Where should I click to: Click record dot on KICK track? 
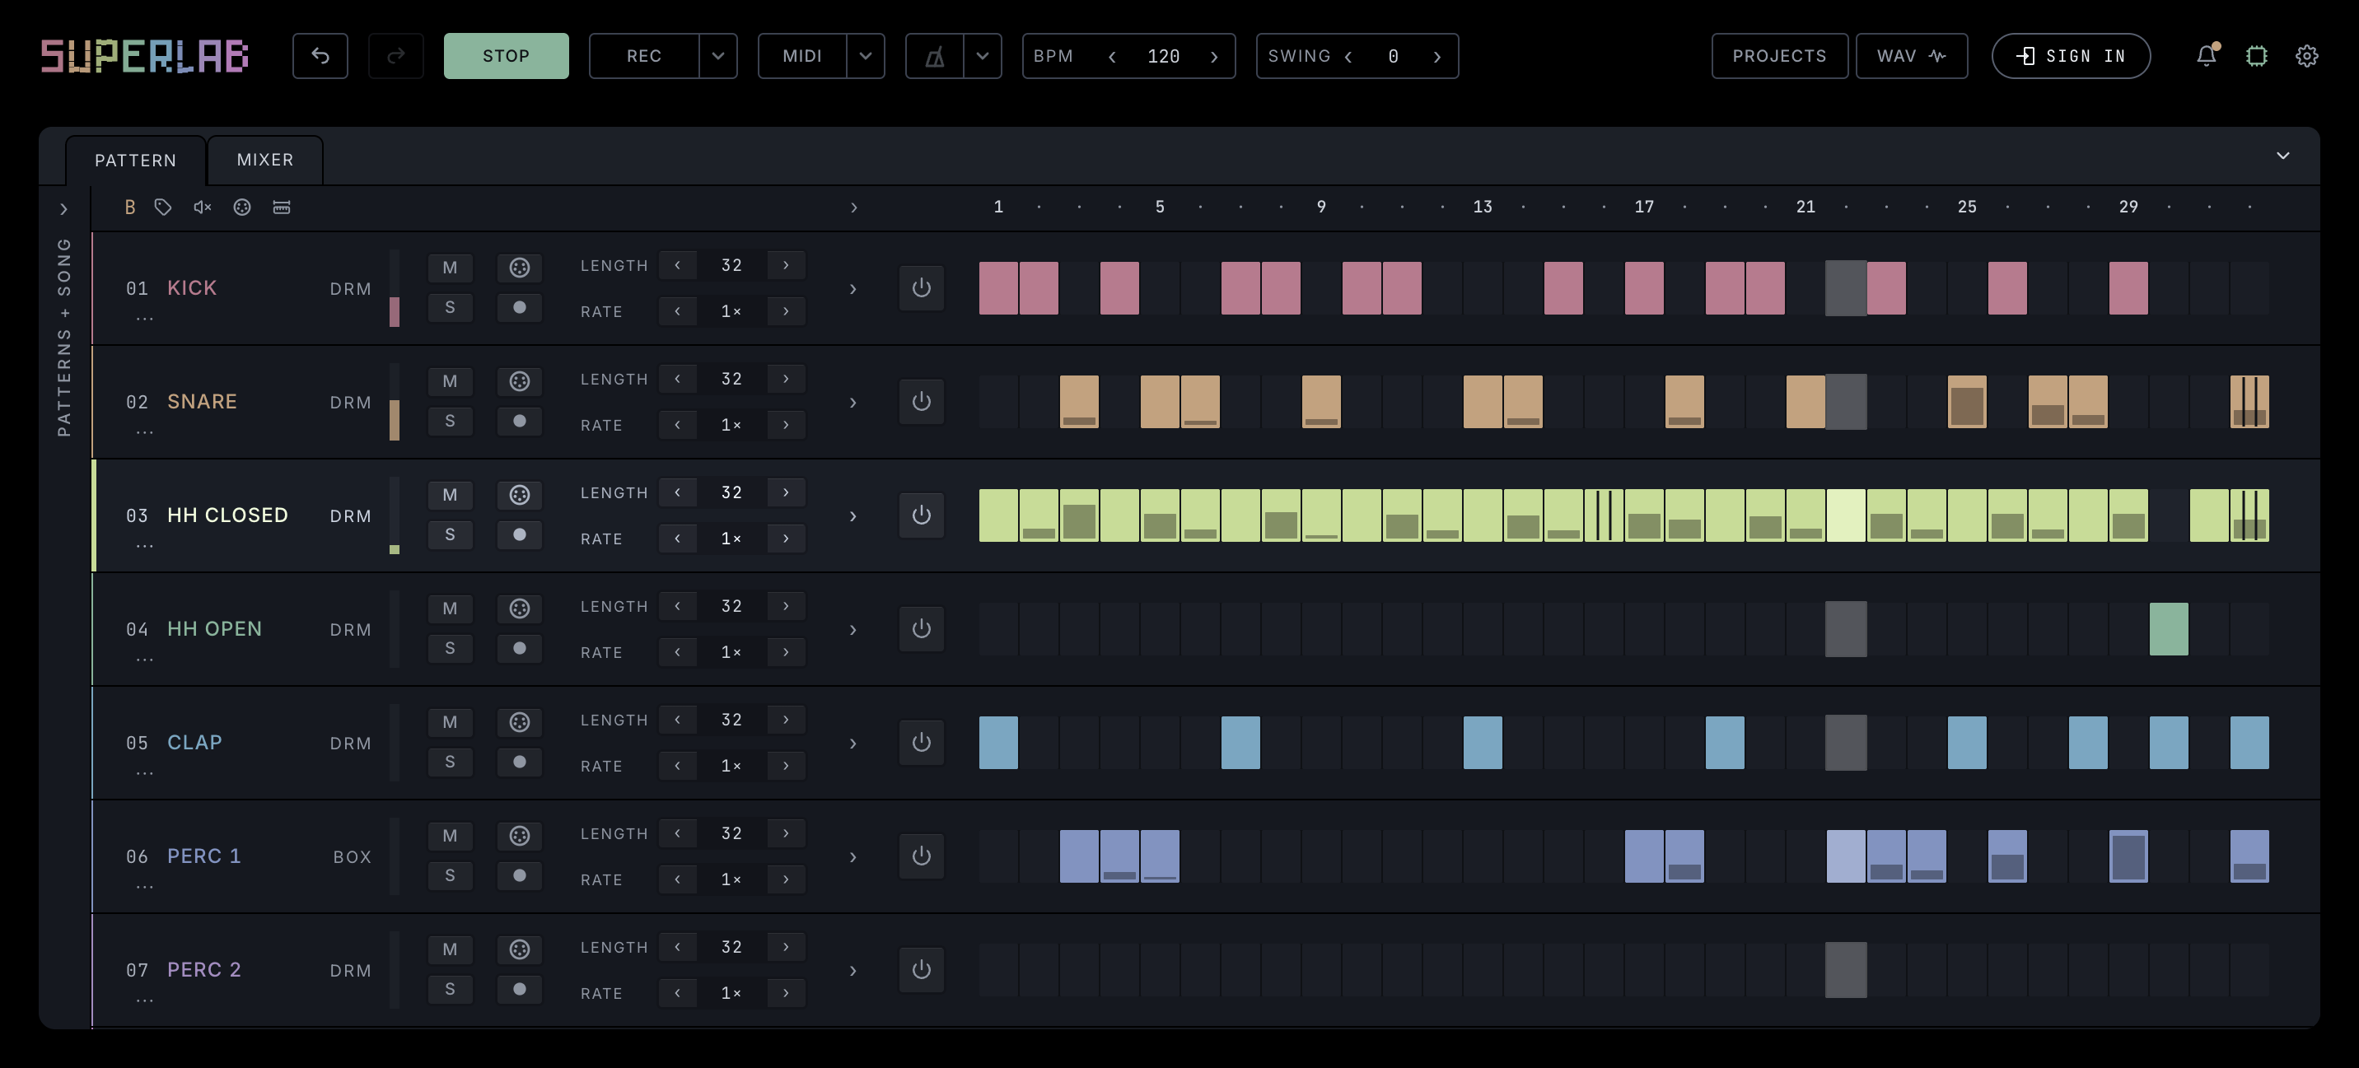click(519, 307)
